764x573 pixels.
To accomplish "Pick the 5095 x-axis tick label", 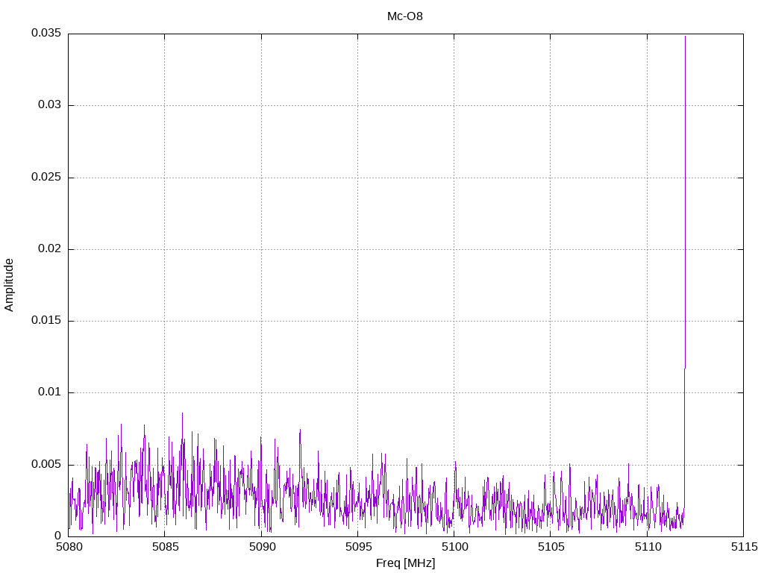I will 357,547.
